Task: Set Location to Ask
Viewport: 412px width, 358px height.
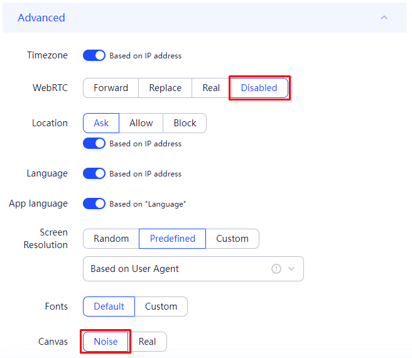Action: point(101,123)
